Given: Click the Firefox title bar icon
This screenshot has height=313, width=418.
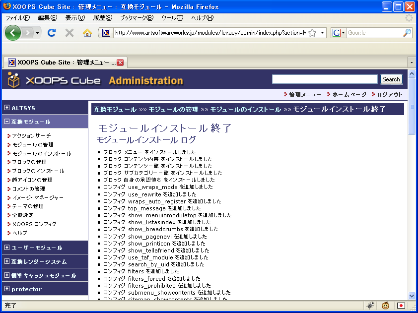Looking at the screenshot, I should [x=6, y=6].
